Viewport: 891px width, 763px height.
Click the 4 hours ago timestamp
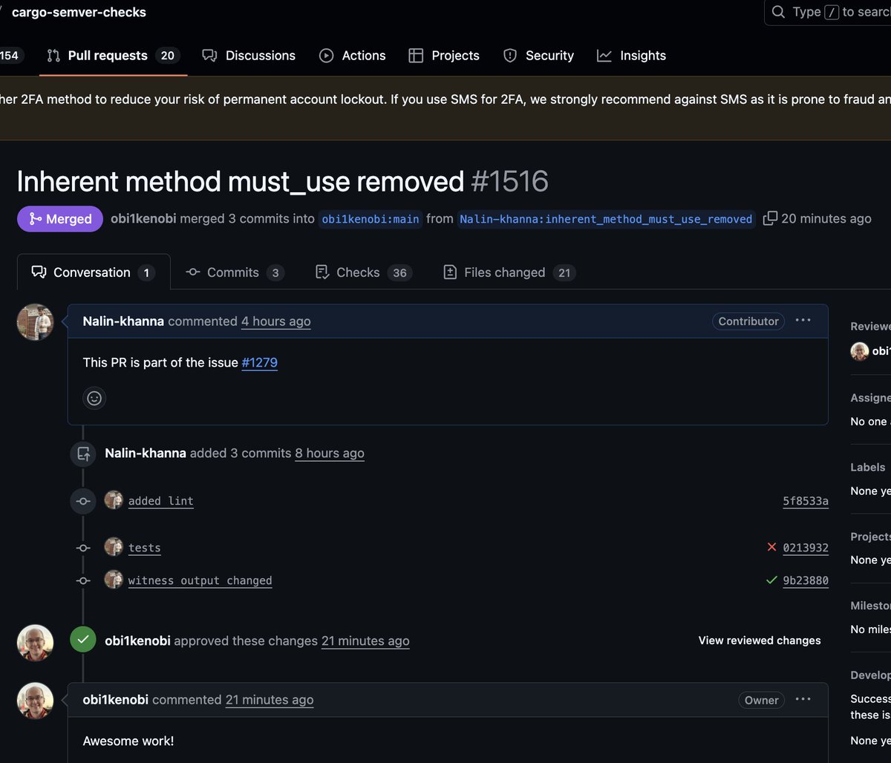[x=276, y=321]
